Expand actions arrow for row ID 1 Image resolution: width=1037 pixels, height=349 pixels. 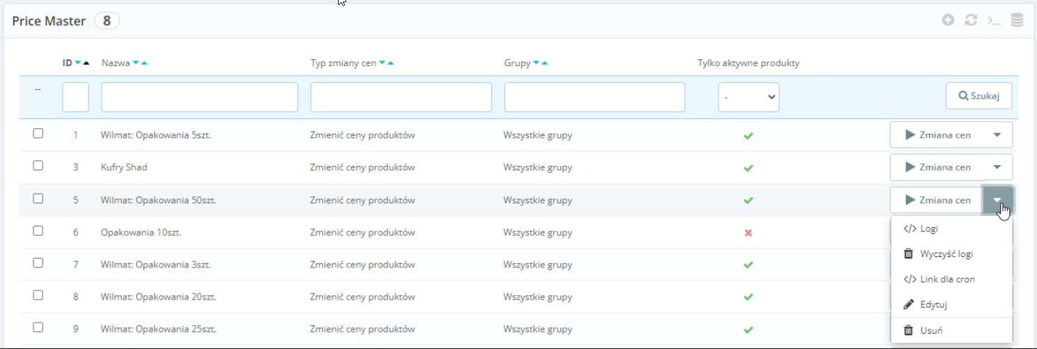point(997,135)
